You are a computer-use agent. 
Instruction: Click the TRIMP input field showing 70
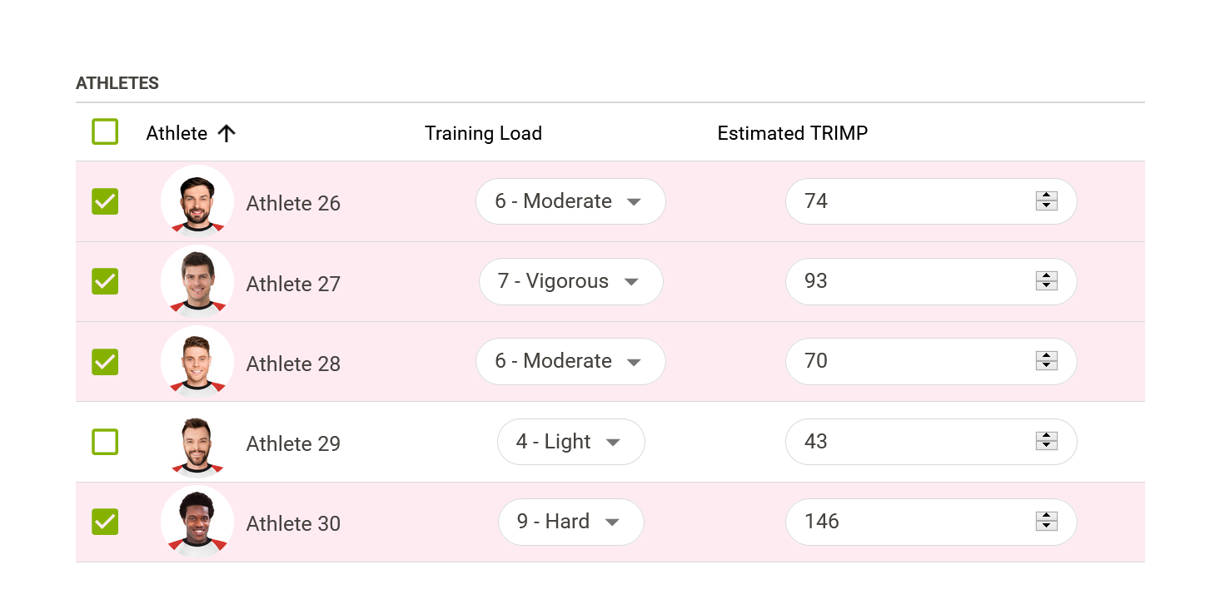[931, 361]
